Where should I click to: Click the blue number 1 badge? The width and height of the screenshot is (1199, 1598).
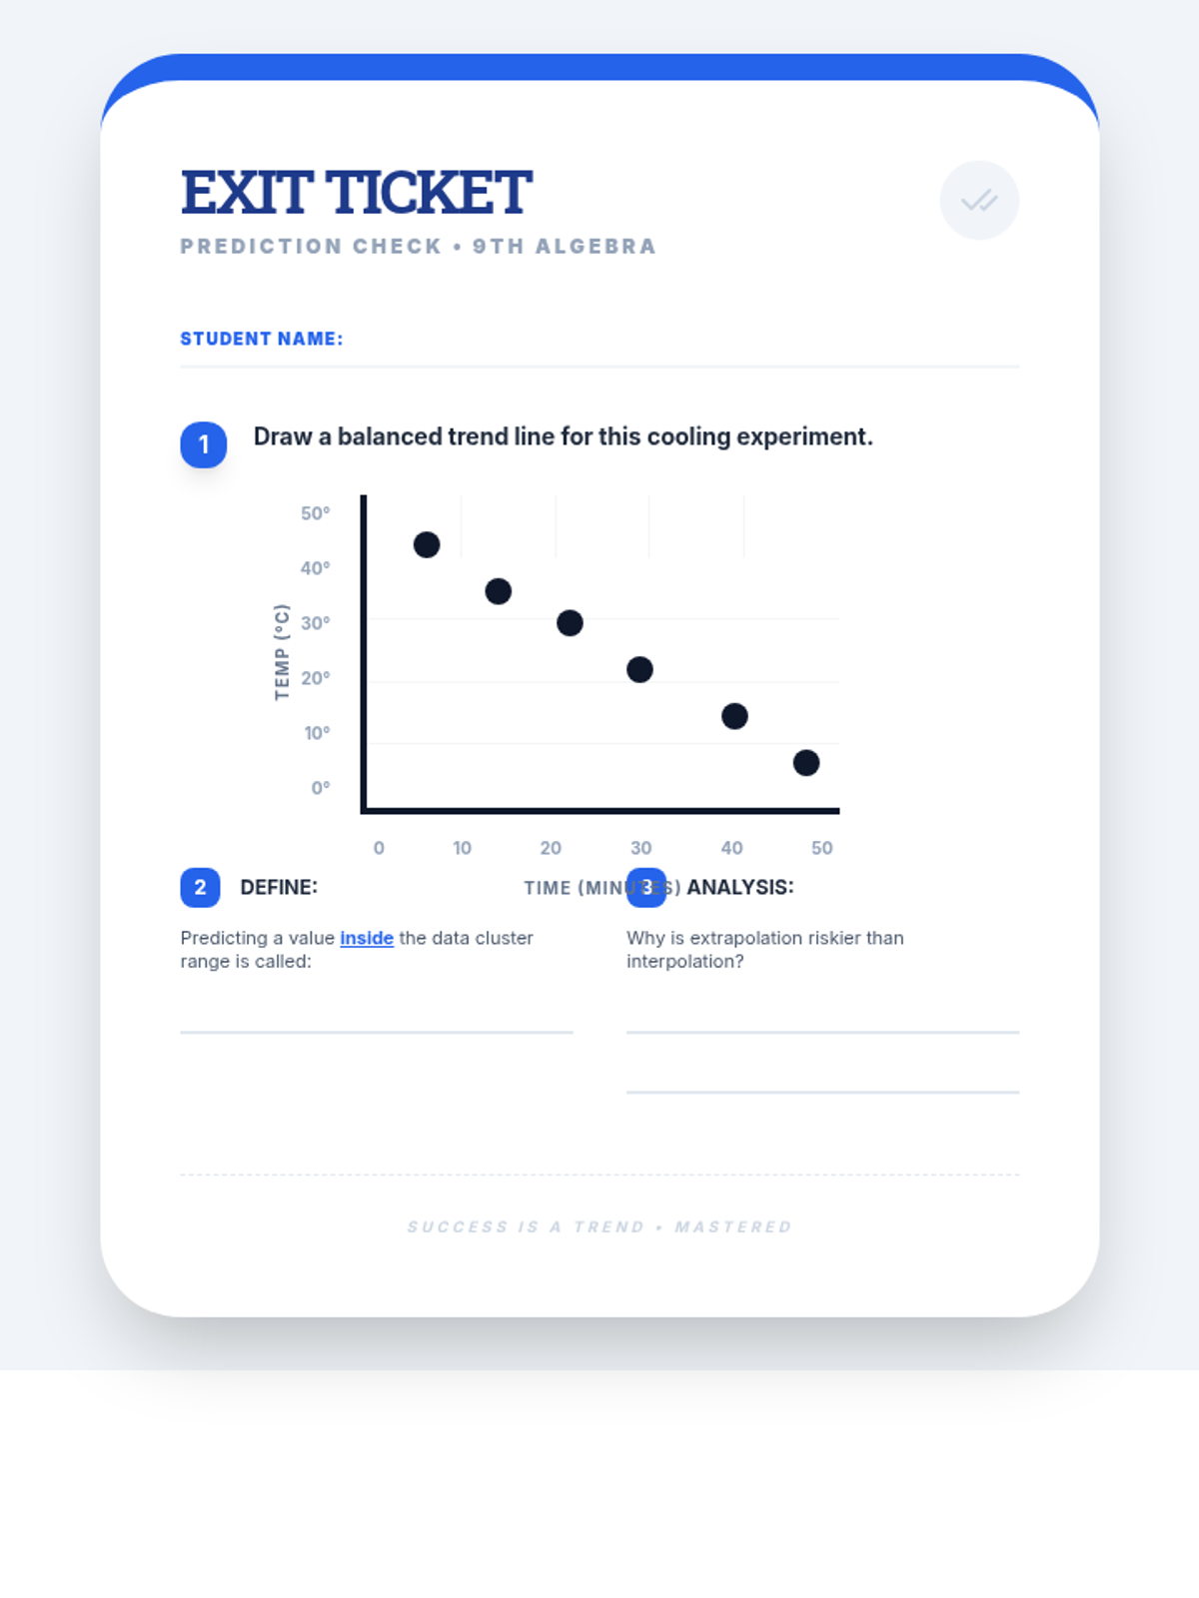pos(204,444)
